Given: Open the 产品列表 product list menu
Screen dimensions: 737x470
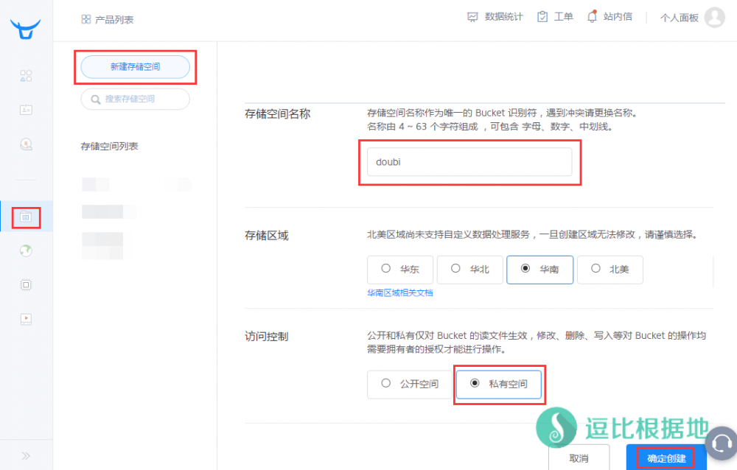Looking at the screenshot, I should (108, 19).
